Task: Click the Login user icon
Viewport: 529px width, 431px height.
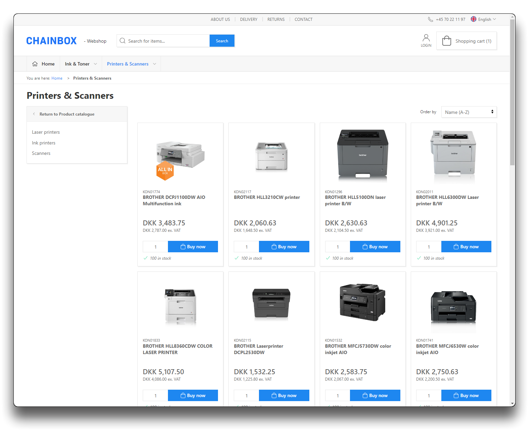Action: coord(426,38)
